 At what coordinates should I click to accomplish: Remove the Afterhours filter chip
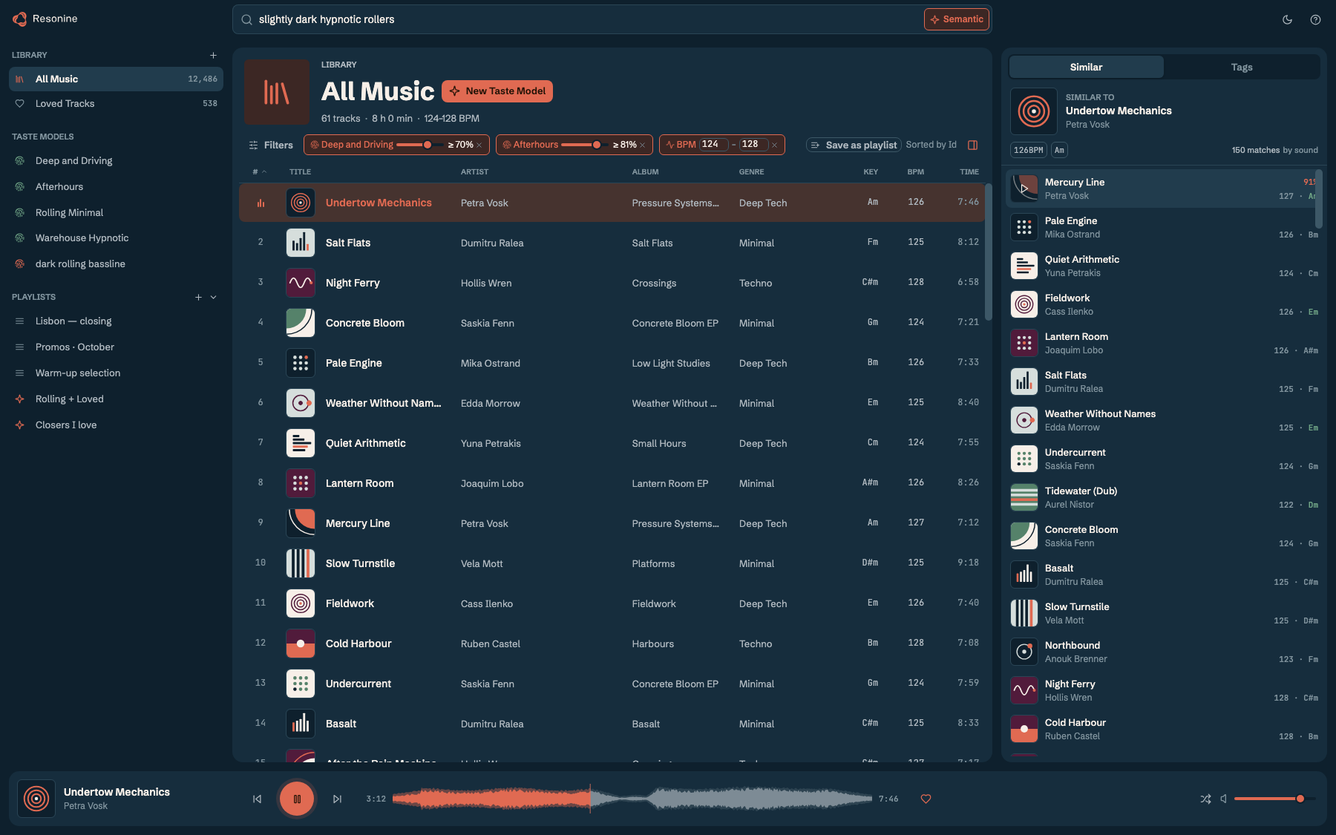(x=643, y=145)
